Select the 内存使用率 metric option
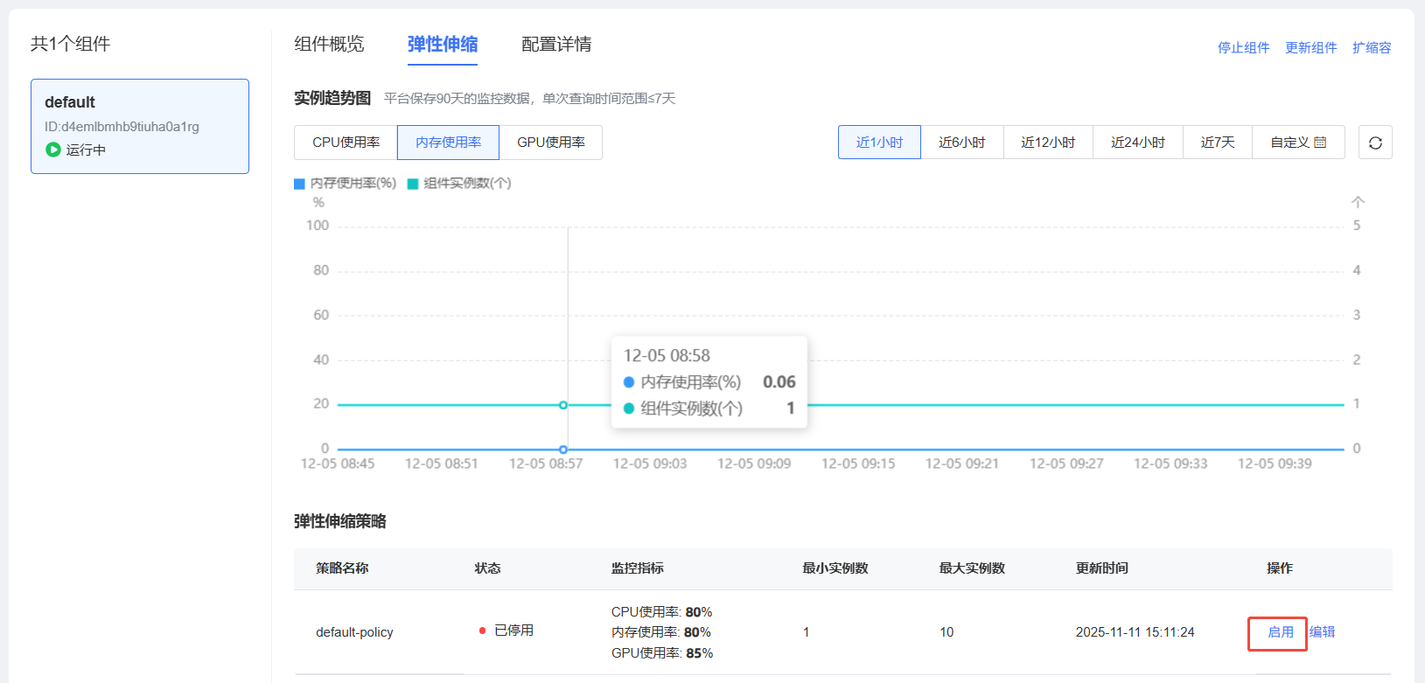The image size is (1425, 683). point(448,143)
